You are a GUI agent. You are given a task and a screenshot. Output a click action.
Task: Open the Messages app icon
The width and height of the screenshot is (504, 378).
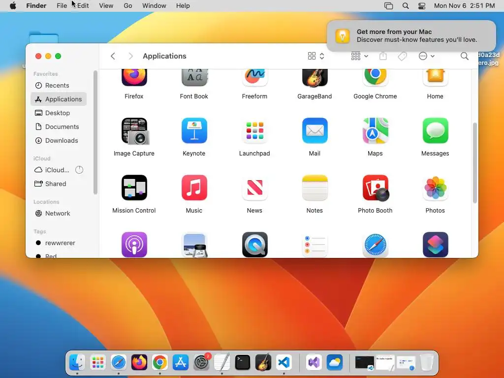pyautogui.click(x=435, y=130)
